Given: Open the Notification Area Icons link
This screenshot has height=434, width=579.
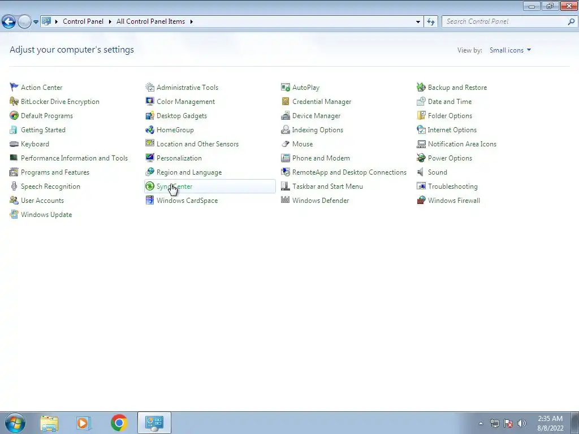Looking at the screenshot, I should [x=462, y=144].
